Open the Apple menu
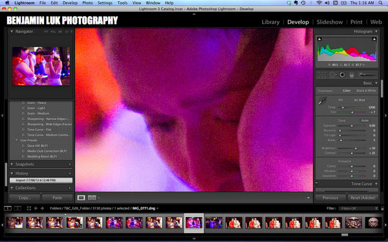The image size is (388, 242). [x=7, y=3]
